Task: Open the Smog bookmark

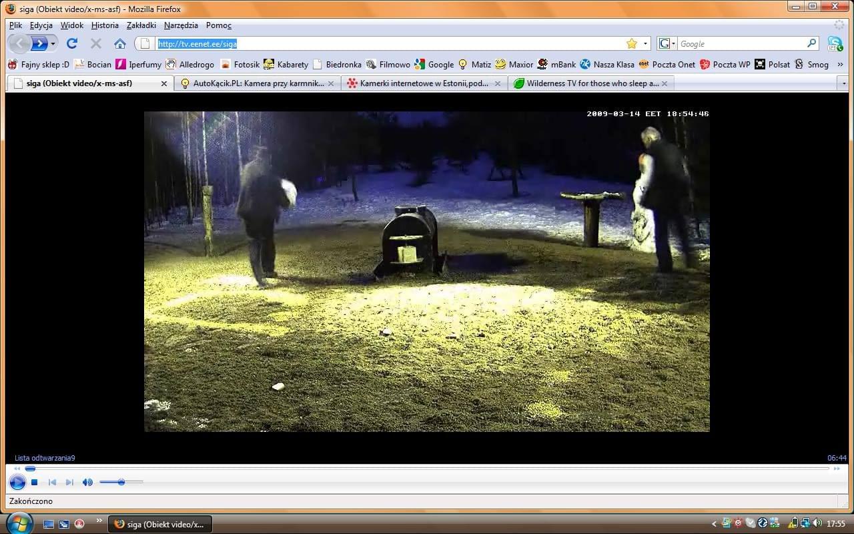Action: tap(811, 65)
